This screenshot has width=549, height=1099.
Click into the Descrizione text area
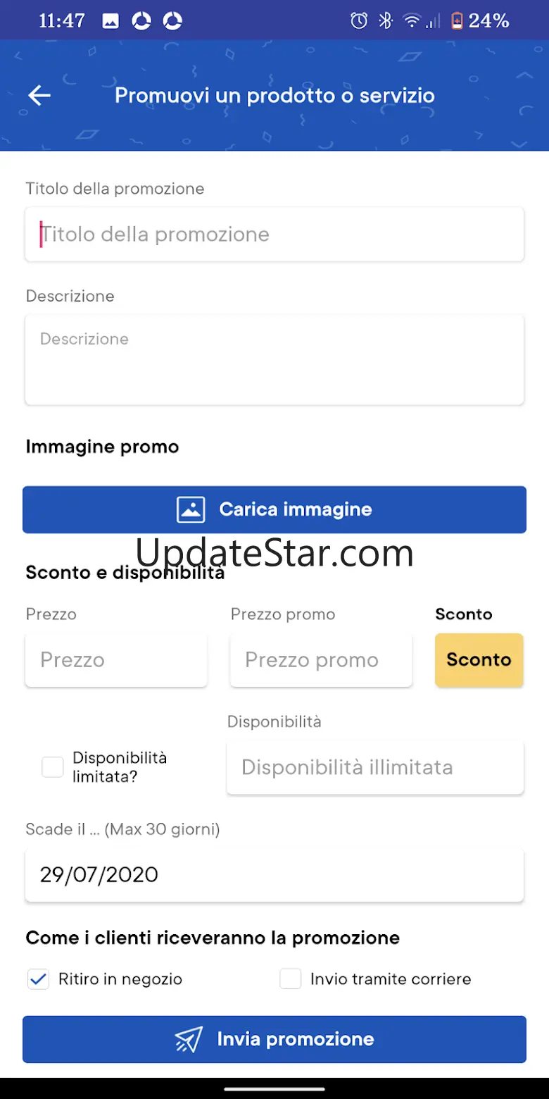tap(274, 360)
